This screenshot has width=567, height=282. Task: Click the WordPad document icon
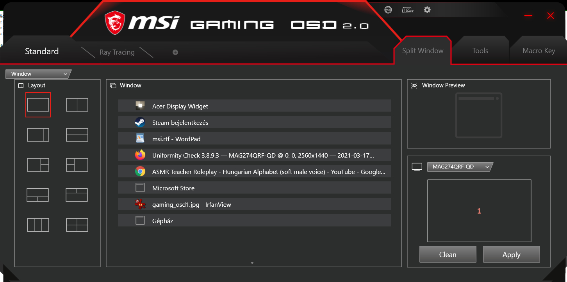(140, 139)
